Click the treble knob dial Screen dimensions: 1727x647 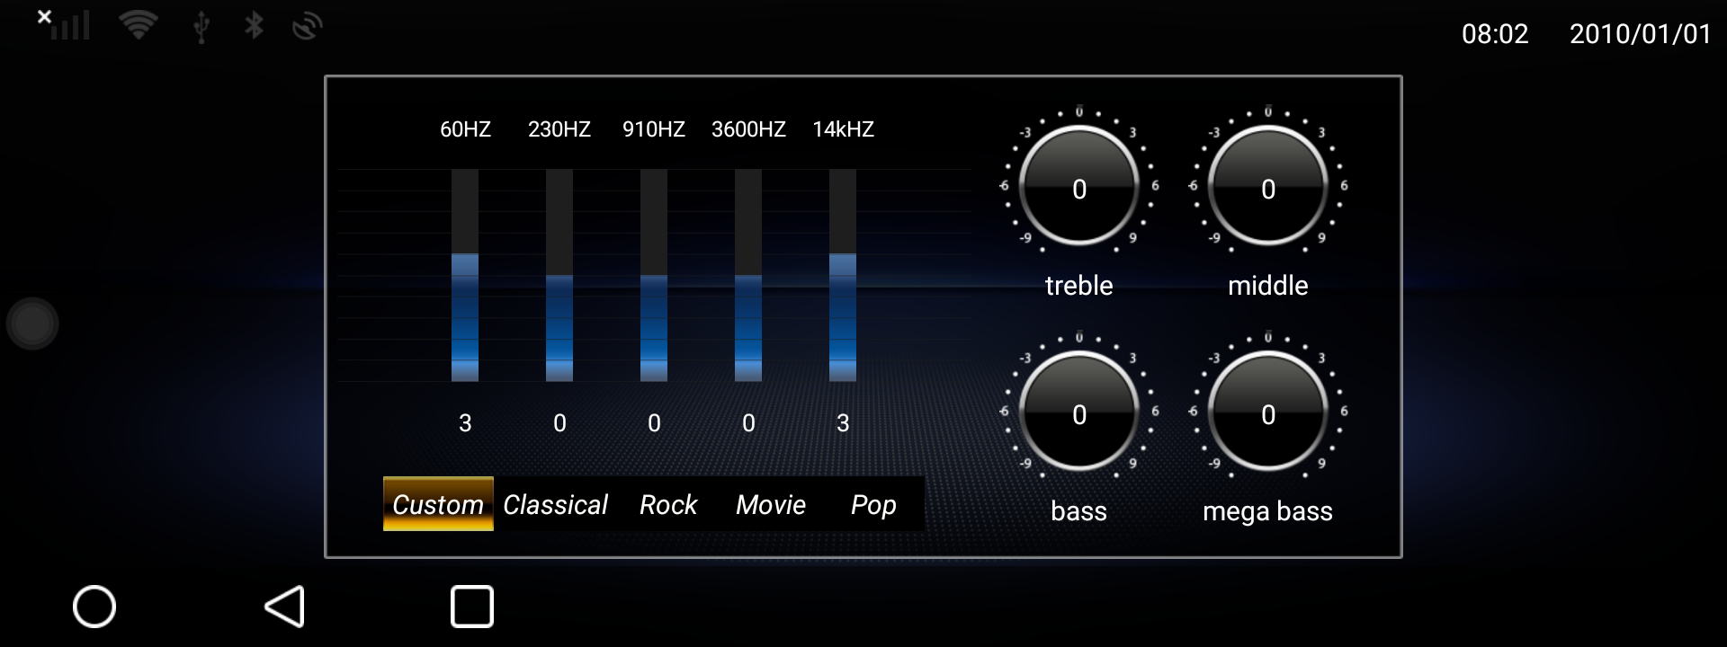[x=1078, y=186]
